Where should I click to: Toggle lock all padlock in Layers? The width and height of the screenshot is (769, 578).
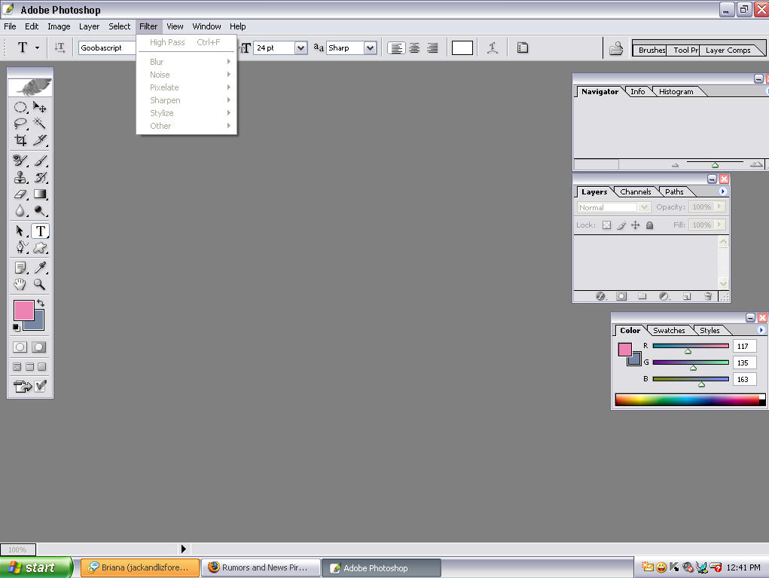coord(649,225)
